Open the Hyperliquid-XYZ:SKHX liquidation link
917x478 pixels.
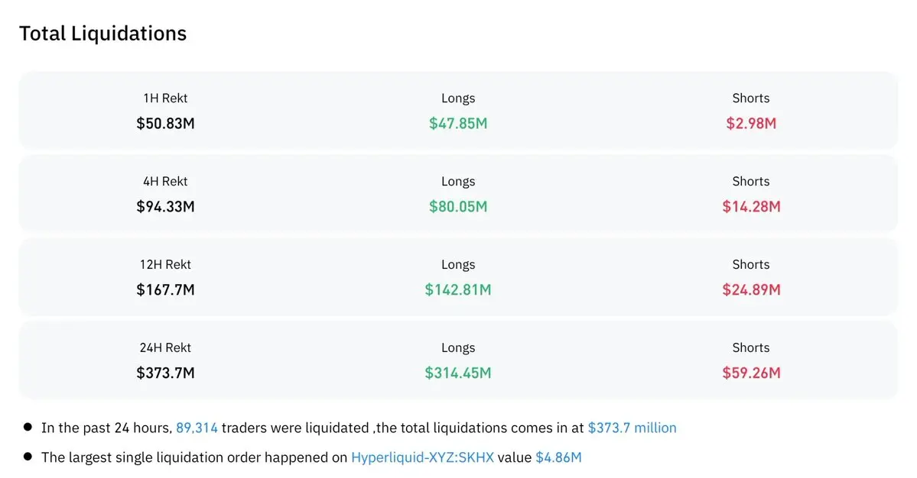click(422, 457)
